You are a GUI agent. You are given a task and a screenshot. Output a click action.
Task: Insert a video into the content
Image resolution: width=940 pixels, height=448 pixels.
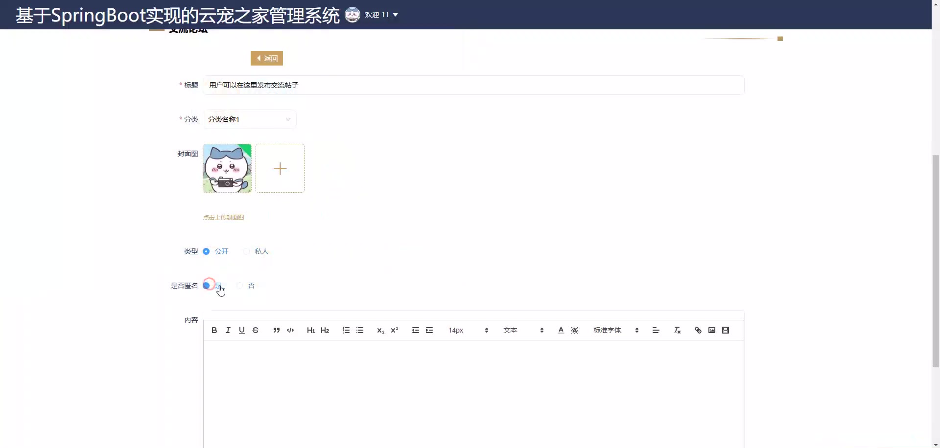click(726, 330)
